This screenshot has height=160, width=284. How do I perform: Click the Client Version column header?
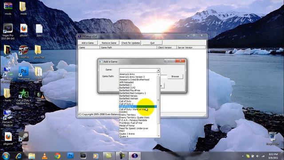tap(167, 48)
